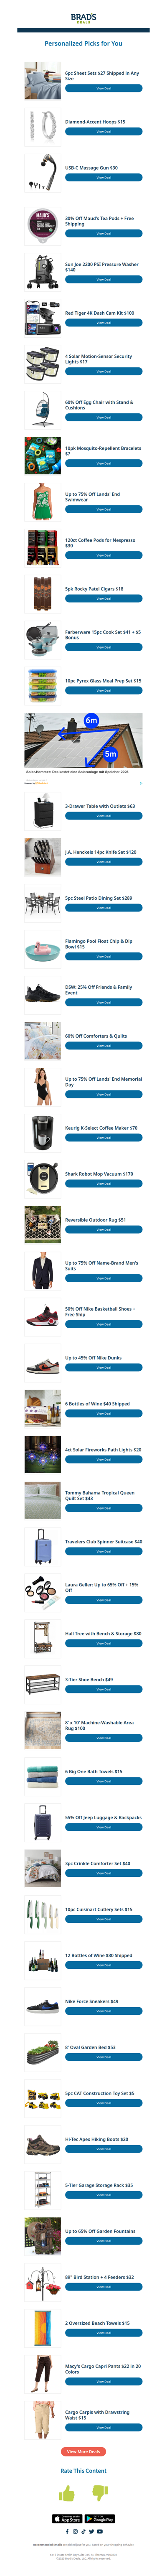
Task: View deal for USB-C Massage Gun $30
Action: click(103, 177)
